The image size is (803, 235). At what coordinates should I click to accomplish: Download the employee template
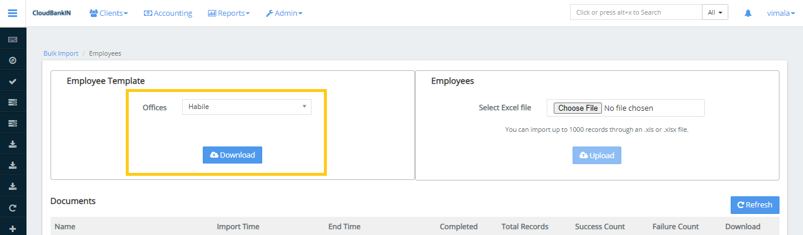(x=232, y=155)
